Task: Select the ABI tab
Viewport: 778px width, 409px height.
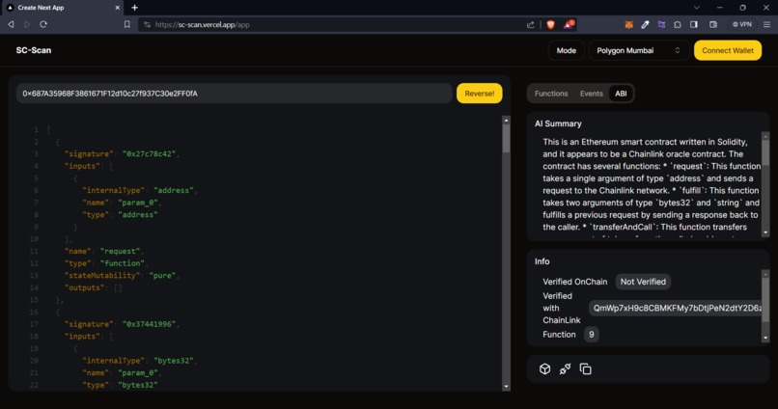Action: (621, 94)
